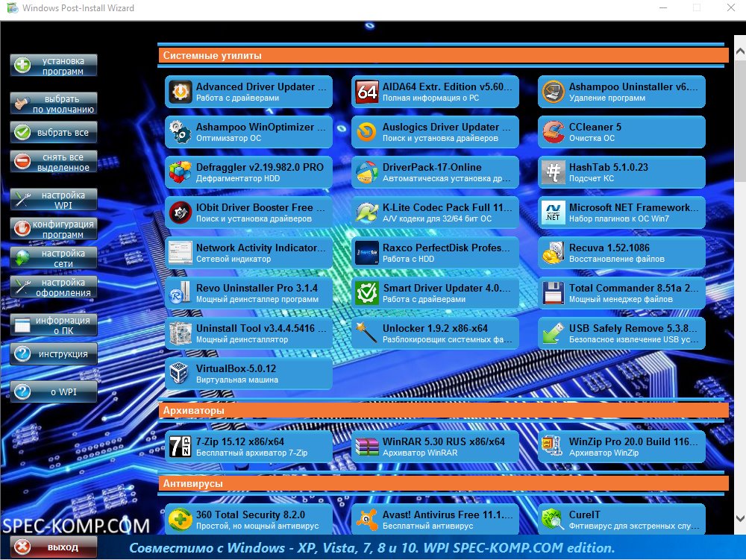Open 'настройка сети' network settings
Image resolution: width=746 pixels, height=560 pixels.
54,258
